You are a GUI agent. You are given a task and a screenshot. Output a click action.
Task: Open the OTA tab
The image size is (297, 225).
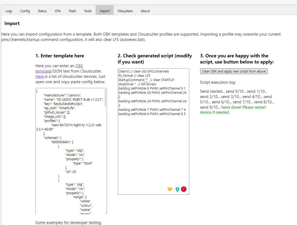coord(58,11)
